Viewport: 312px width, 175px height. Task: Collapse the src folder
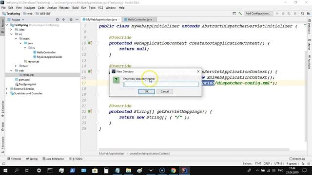[11, 34]
